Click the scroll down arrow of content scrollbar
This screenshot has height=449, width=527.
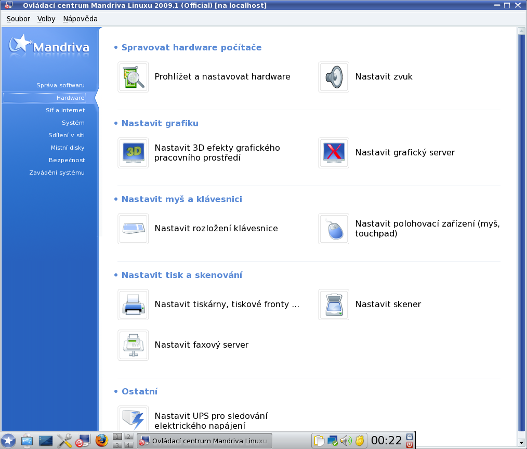pyautogui.click(x=521, y=443)
